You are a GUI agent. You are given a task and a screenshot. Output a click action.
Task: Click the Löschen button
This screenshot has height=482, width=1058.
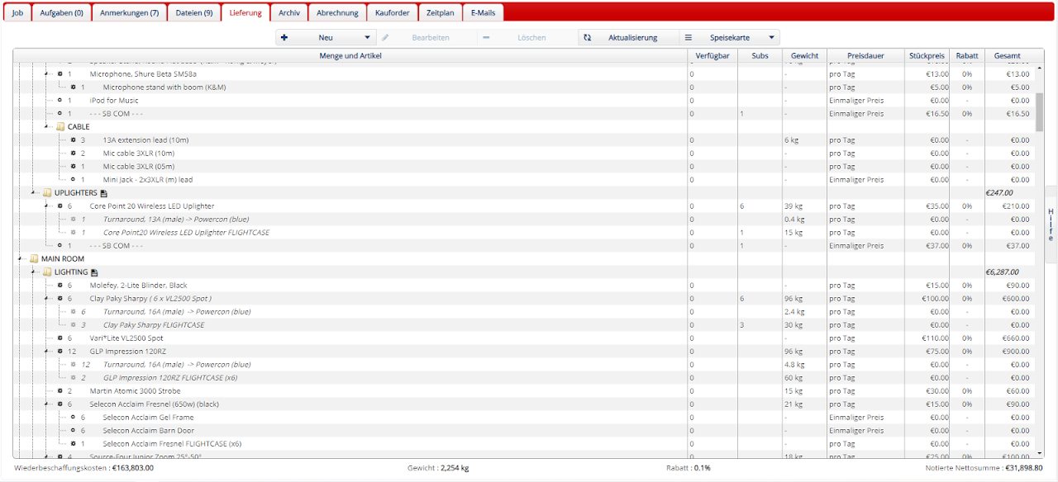click(x=527, y=38)
